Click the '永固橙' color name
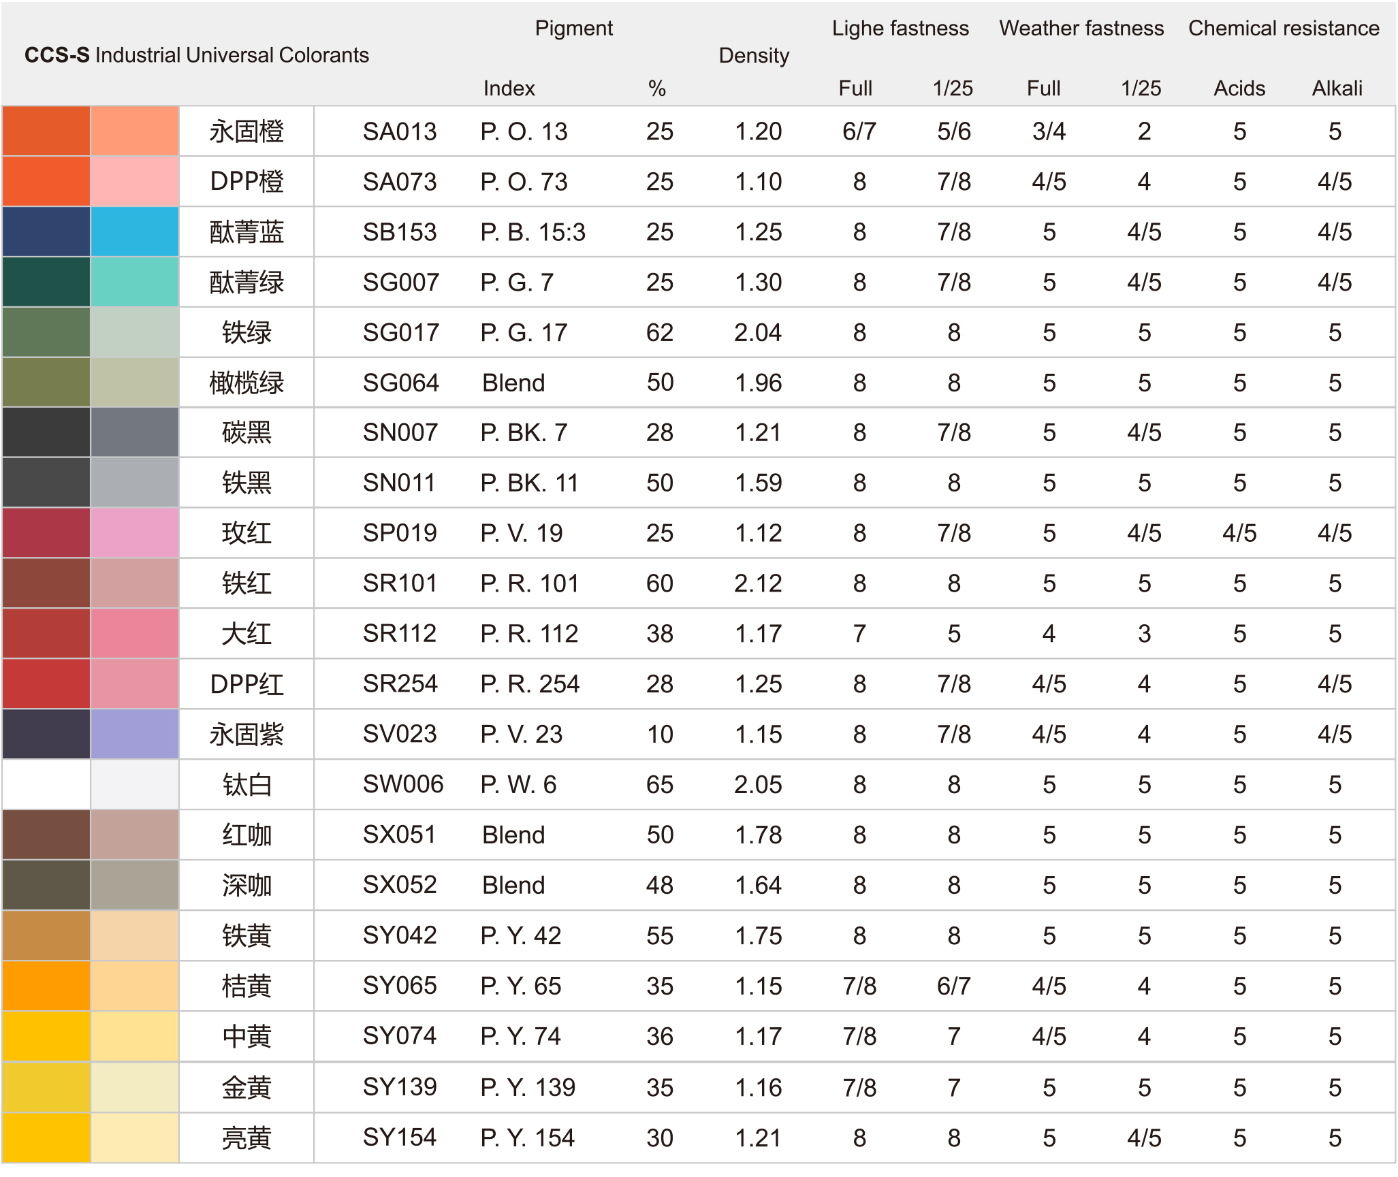 point(247,131)
